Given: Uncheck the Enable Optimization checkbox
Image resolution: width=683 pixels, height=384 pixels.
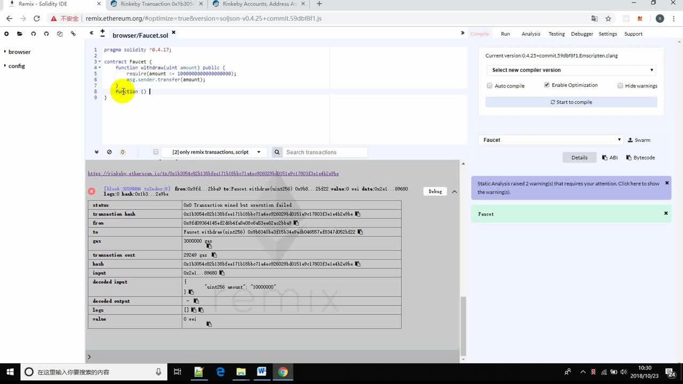Looking at the screenshot, I should 546,85.
